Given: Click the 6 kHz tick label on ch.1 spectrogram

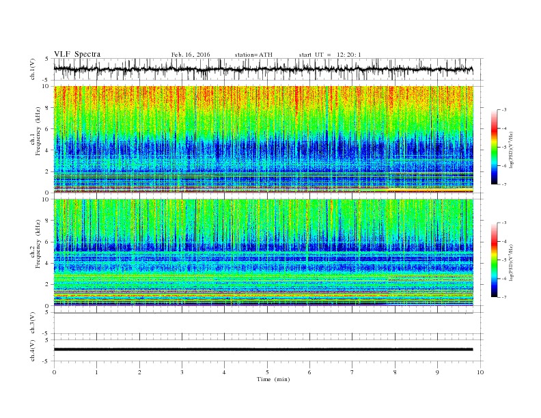Looking at the screenshot, I should pyautogui.click(x=47, y=129).
